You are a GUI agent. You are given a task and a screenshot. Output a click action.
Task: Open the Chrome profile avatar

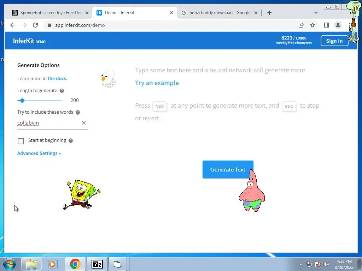point(338,25)
